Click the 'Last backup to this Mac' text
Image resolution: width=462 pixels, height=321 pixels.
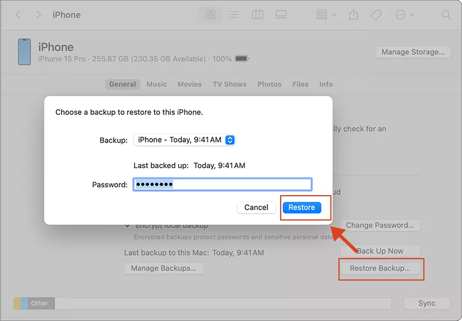coord(194,253)
